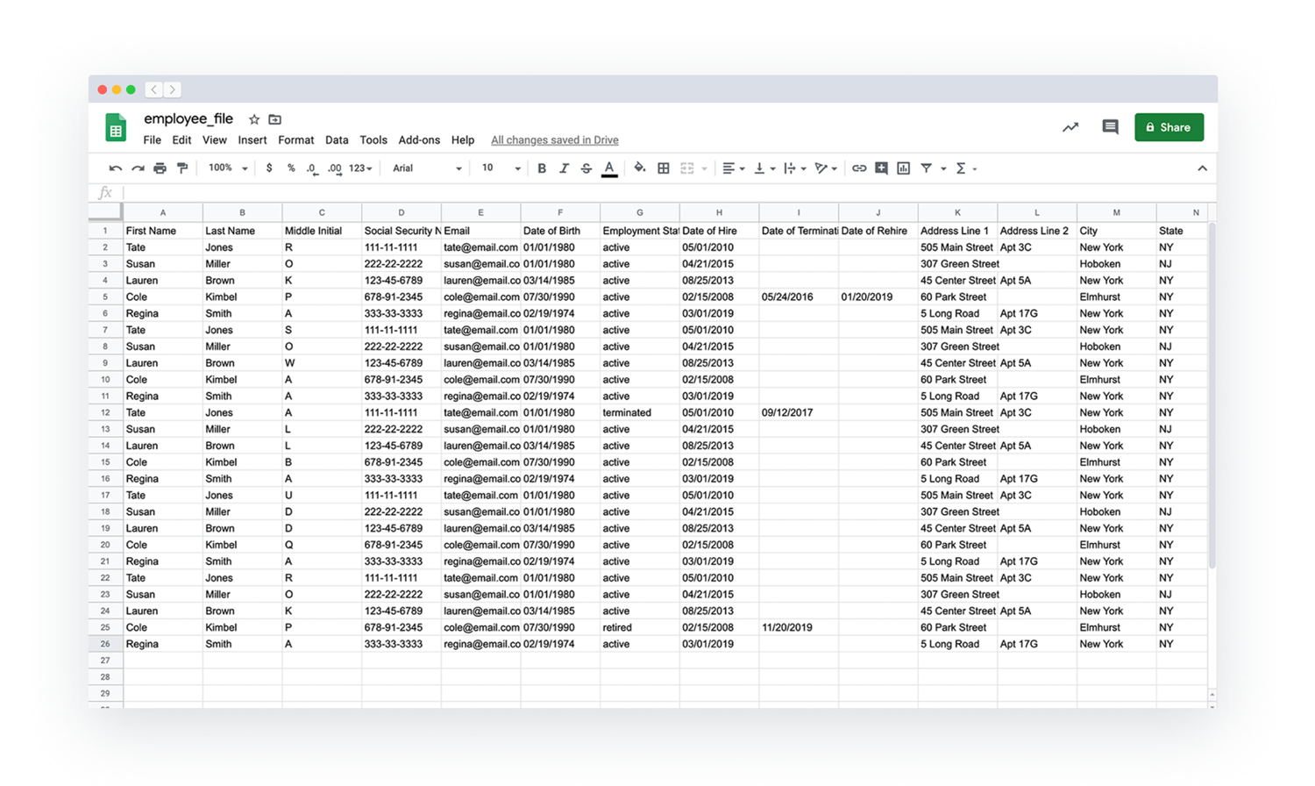Collapse the toolbar with the chevron
The height and width of the screenshot is (786, 1315).
[x=1204, y=168]
